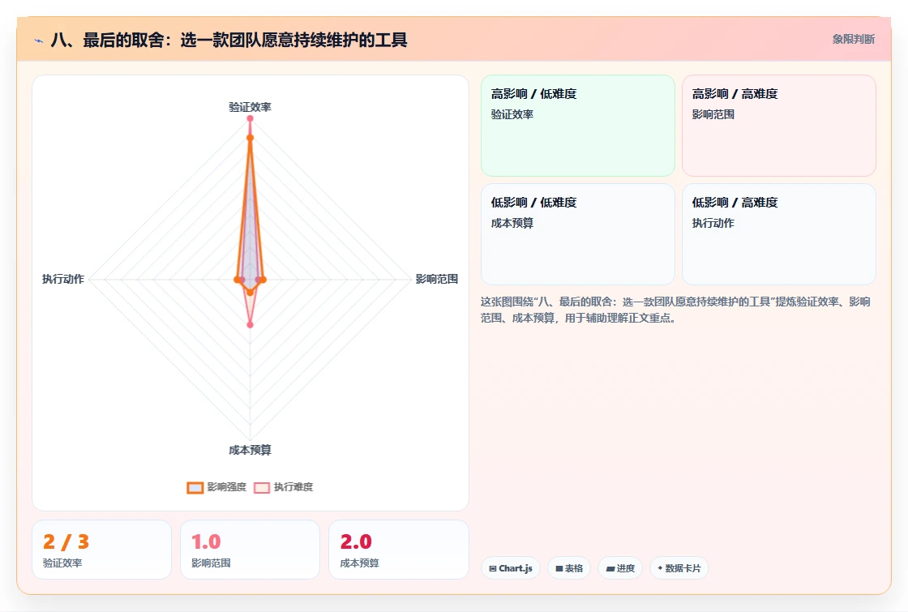Open the 高影响 / 高难度 quadrant card heading
The width and height of the screenshot is (908, 612).
click(735, 94)
